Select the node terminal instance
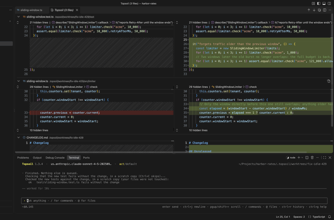The height and width of the screenshot is (220, 334). tap(291, 158)
